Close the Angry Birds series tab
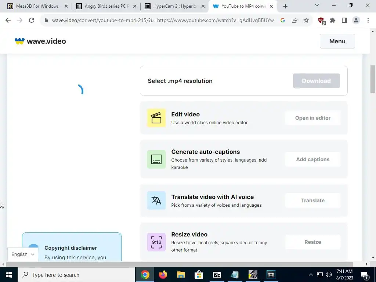Viewport: 376px width, 282px height. point(135,6)
